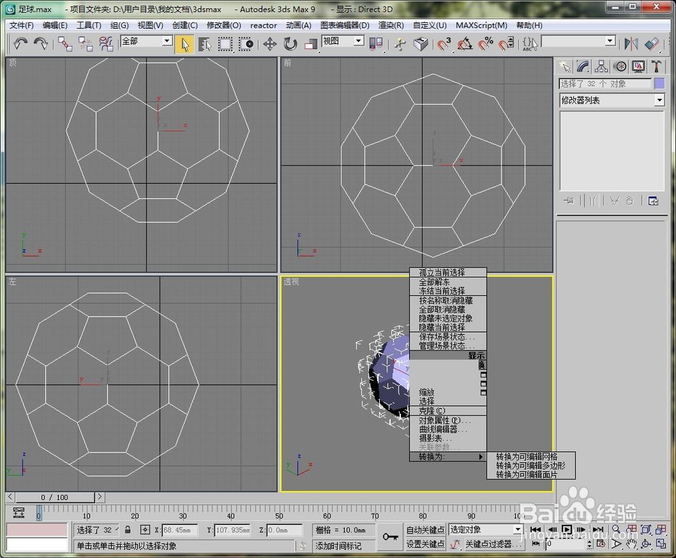Click the large Set Keys key icon
The width and height of the screenshot is (676, 558).
390,537
